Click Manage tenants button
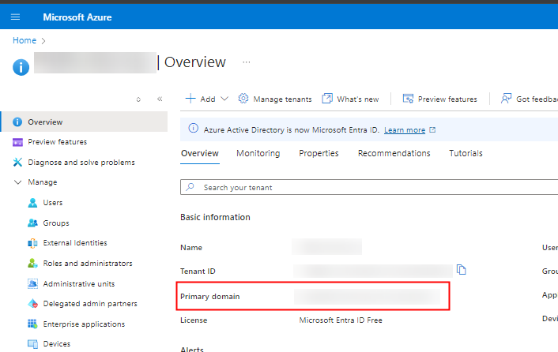The image size is (558, 352). click(275, 99)
